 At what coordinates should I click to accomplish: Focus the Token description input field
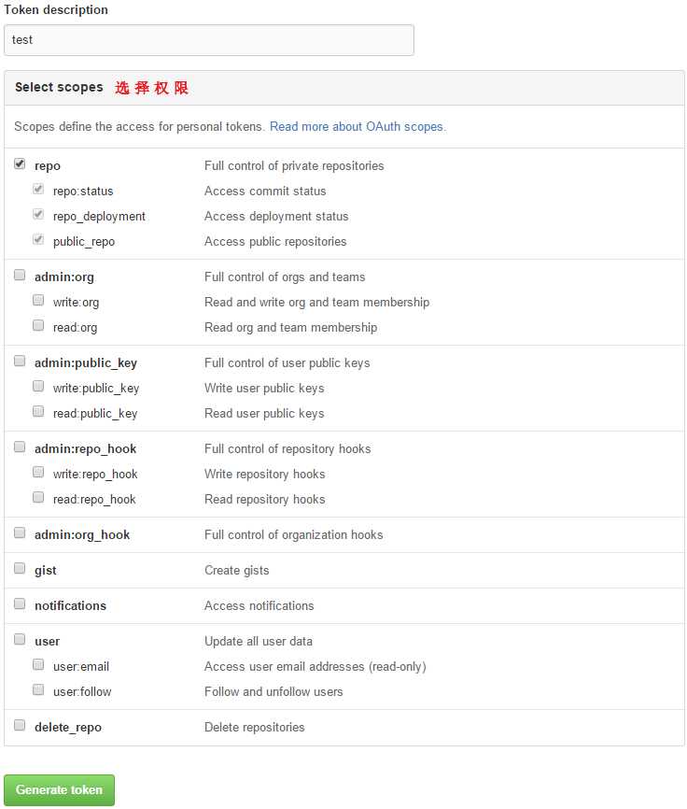(x=209, y=40)
